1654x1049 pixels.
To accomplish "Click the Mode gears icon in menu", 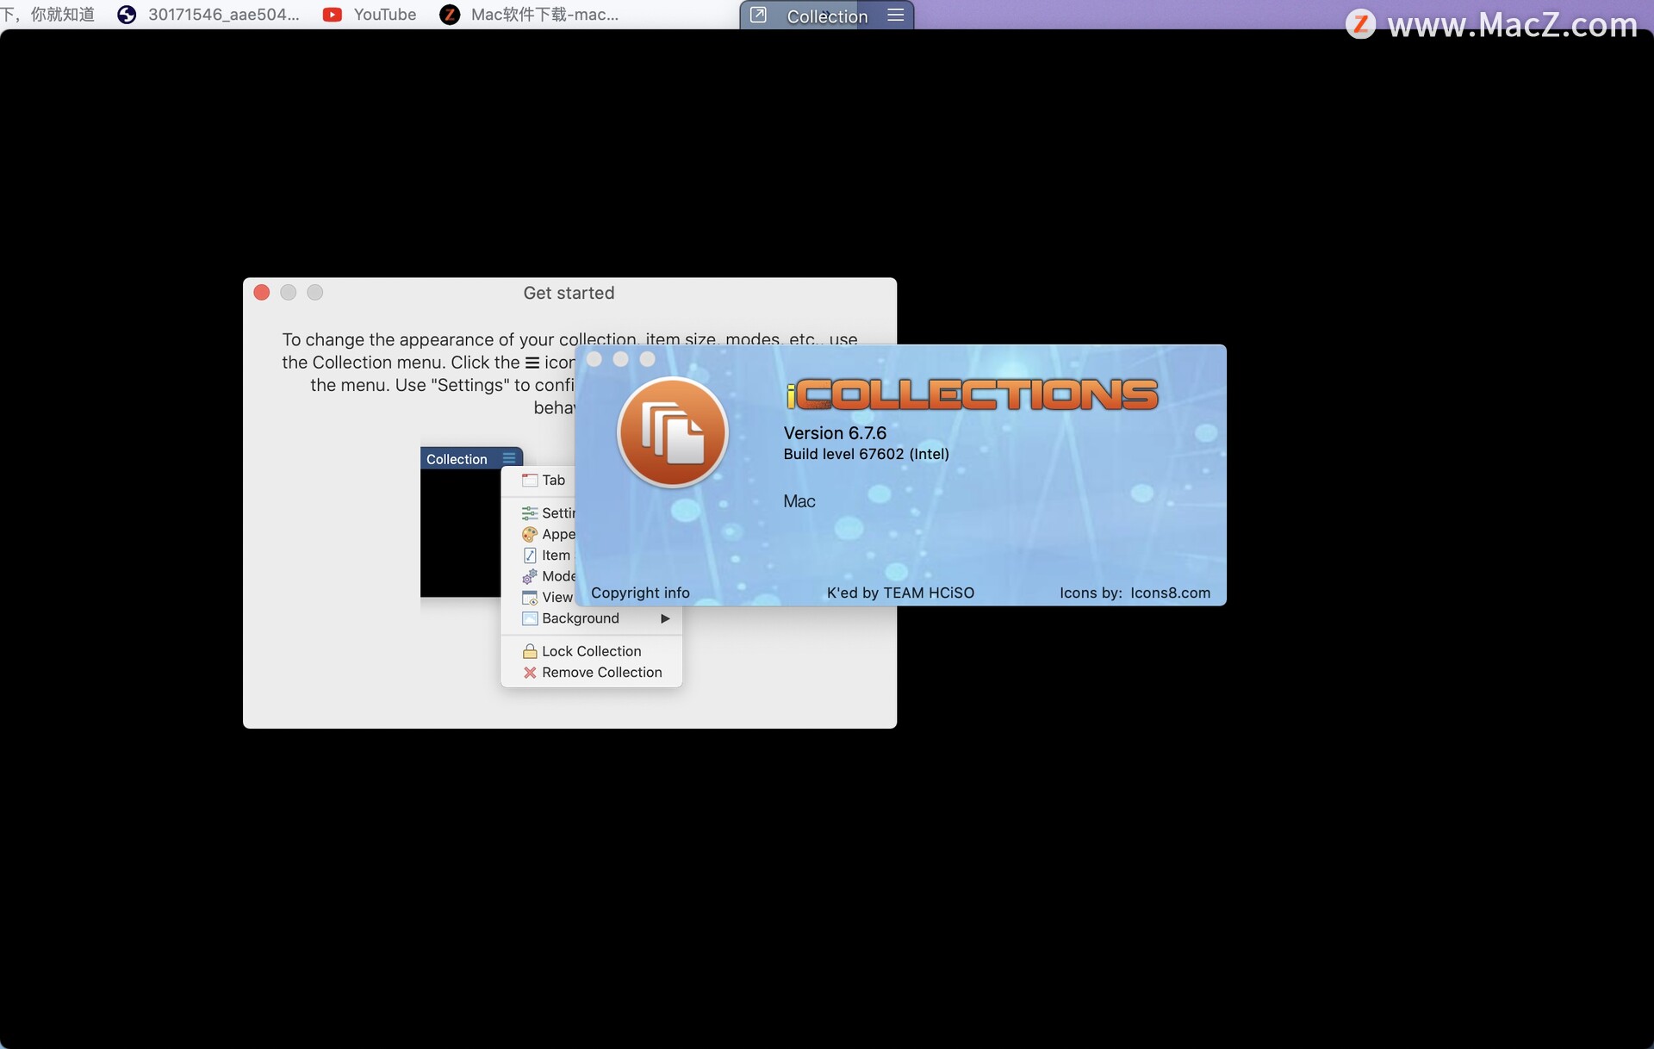I will pyautogui.click(x=529, y=576).
